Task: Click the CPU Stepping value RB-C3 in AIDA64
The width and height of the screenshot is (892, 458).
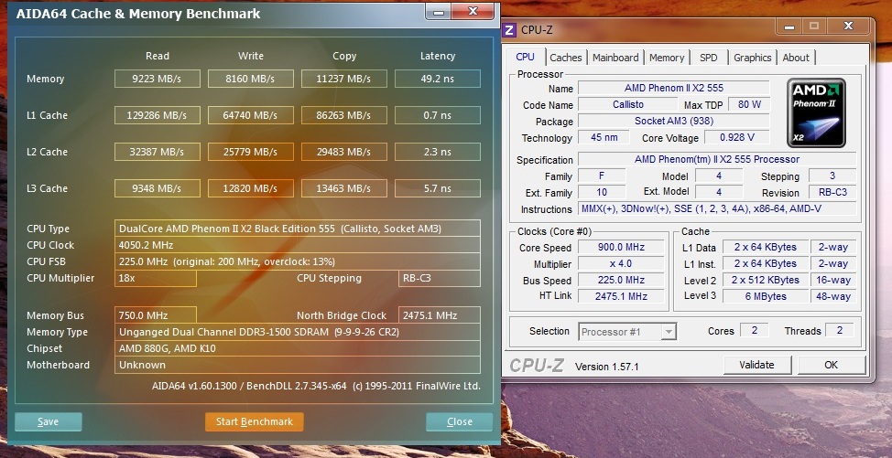Action: [440, 278]
